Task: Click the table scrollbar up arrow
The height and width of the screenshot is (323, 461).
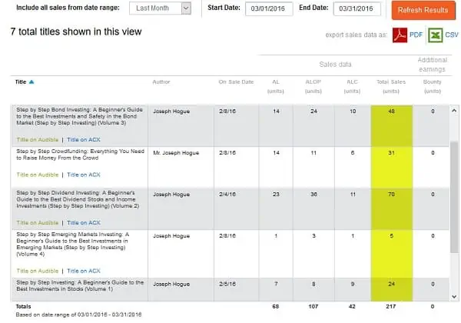Action: pos(454,109)
